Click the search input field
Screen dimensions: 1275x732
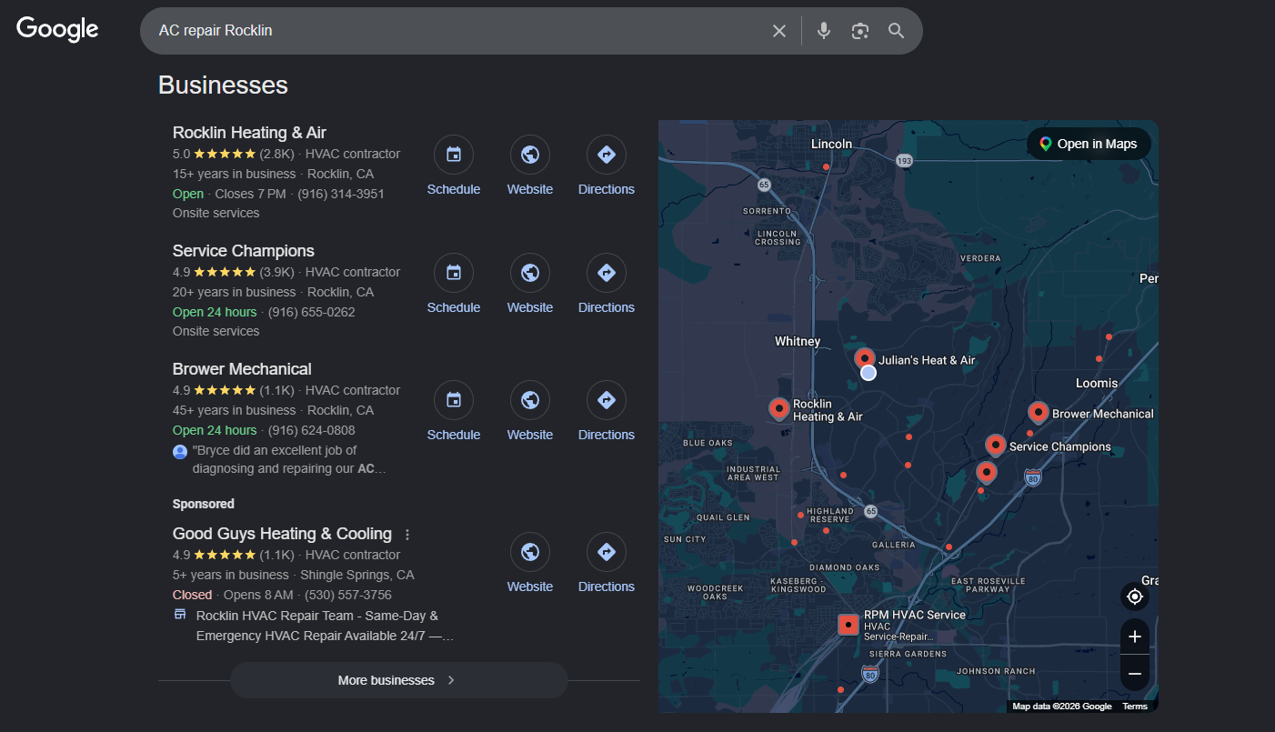point(459,31)
